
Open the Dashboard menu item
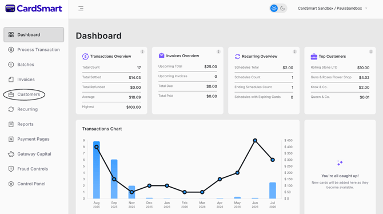[x=34, y=35]
